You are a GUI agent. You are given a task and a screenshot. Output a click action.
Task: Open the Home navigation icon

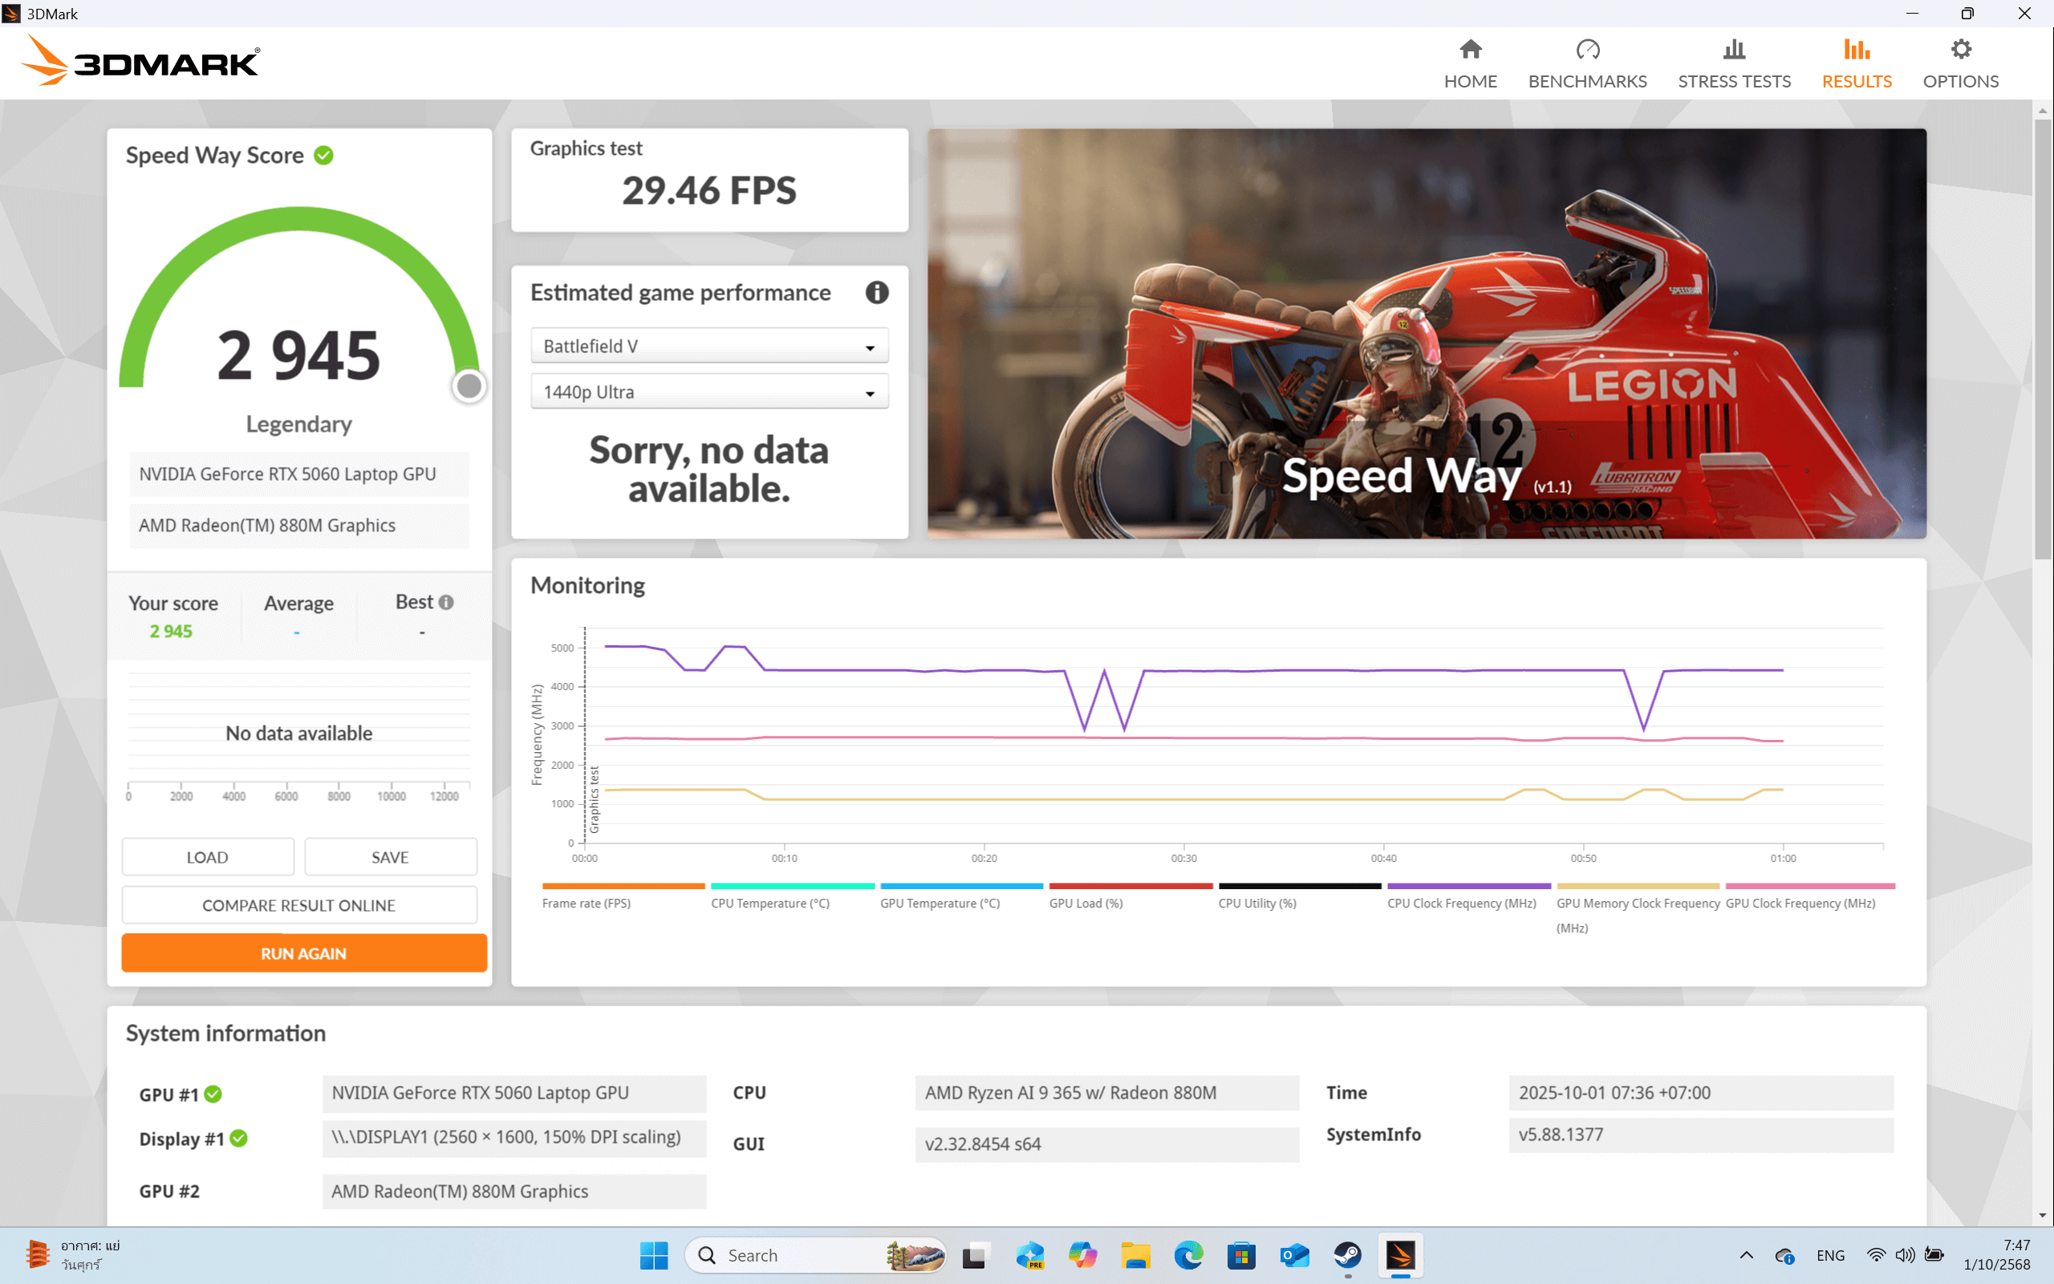tap(1470, 50)
